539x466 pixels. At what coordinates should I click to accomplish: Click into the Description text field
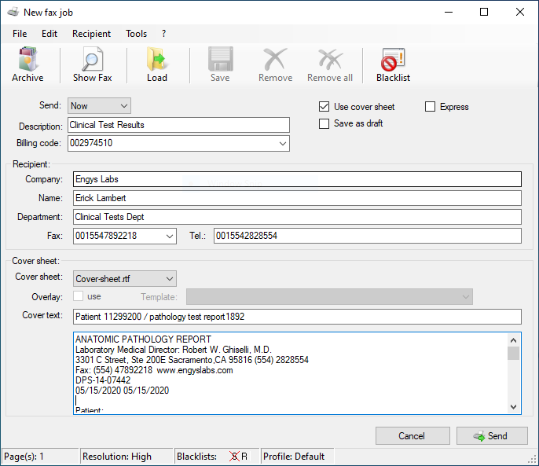[x=178, y=125]
